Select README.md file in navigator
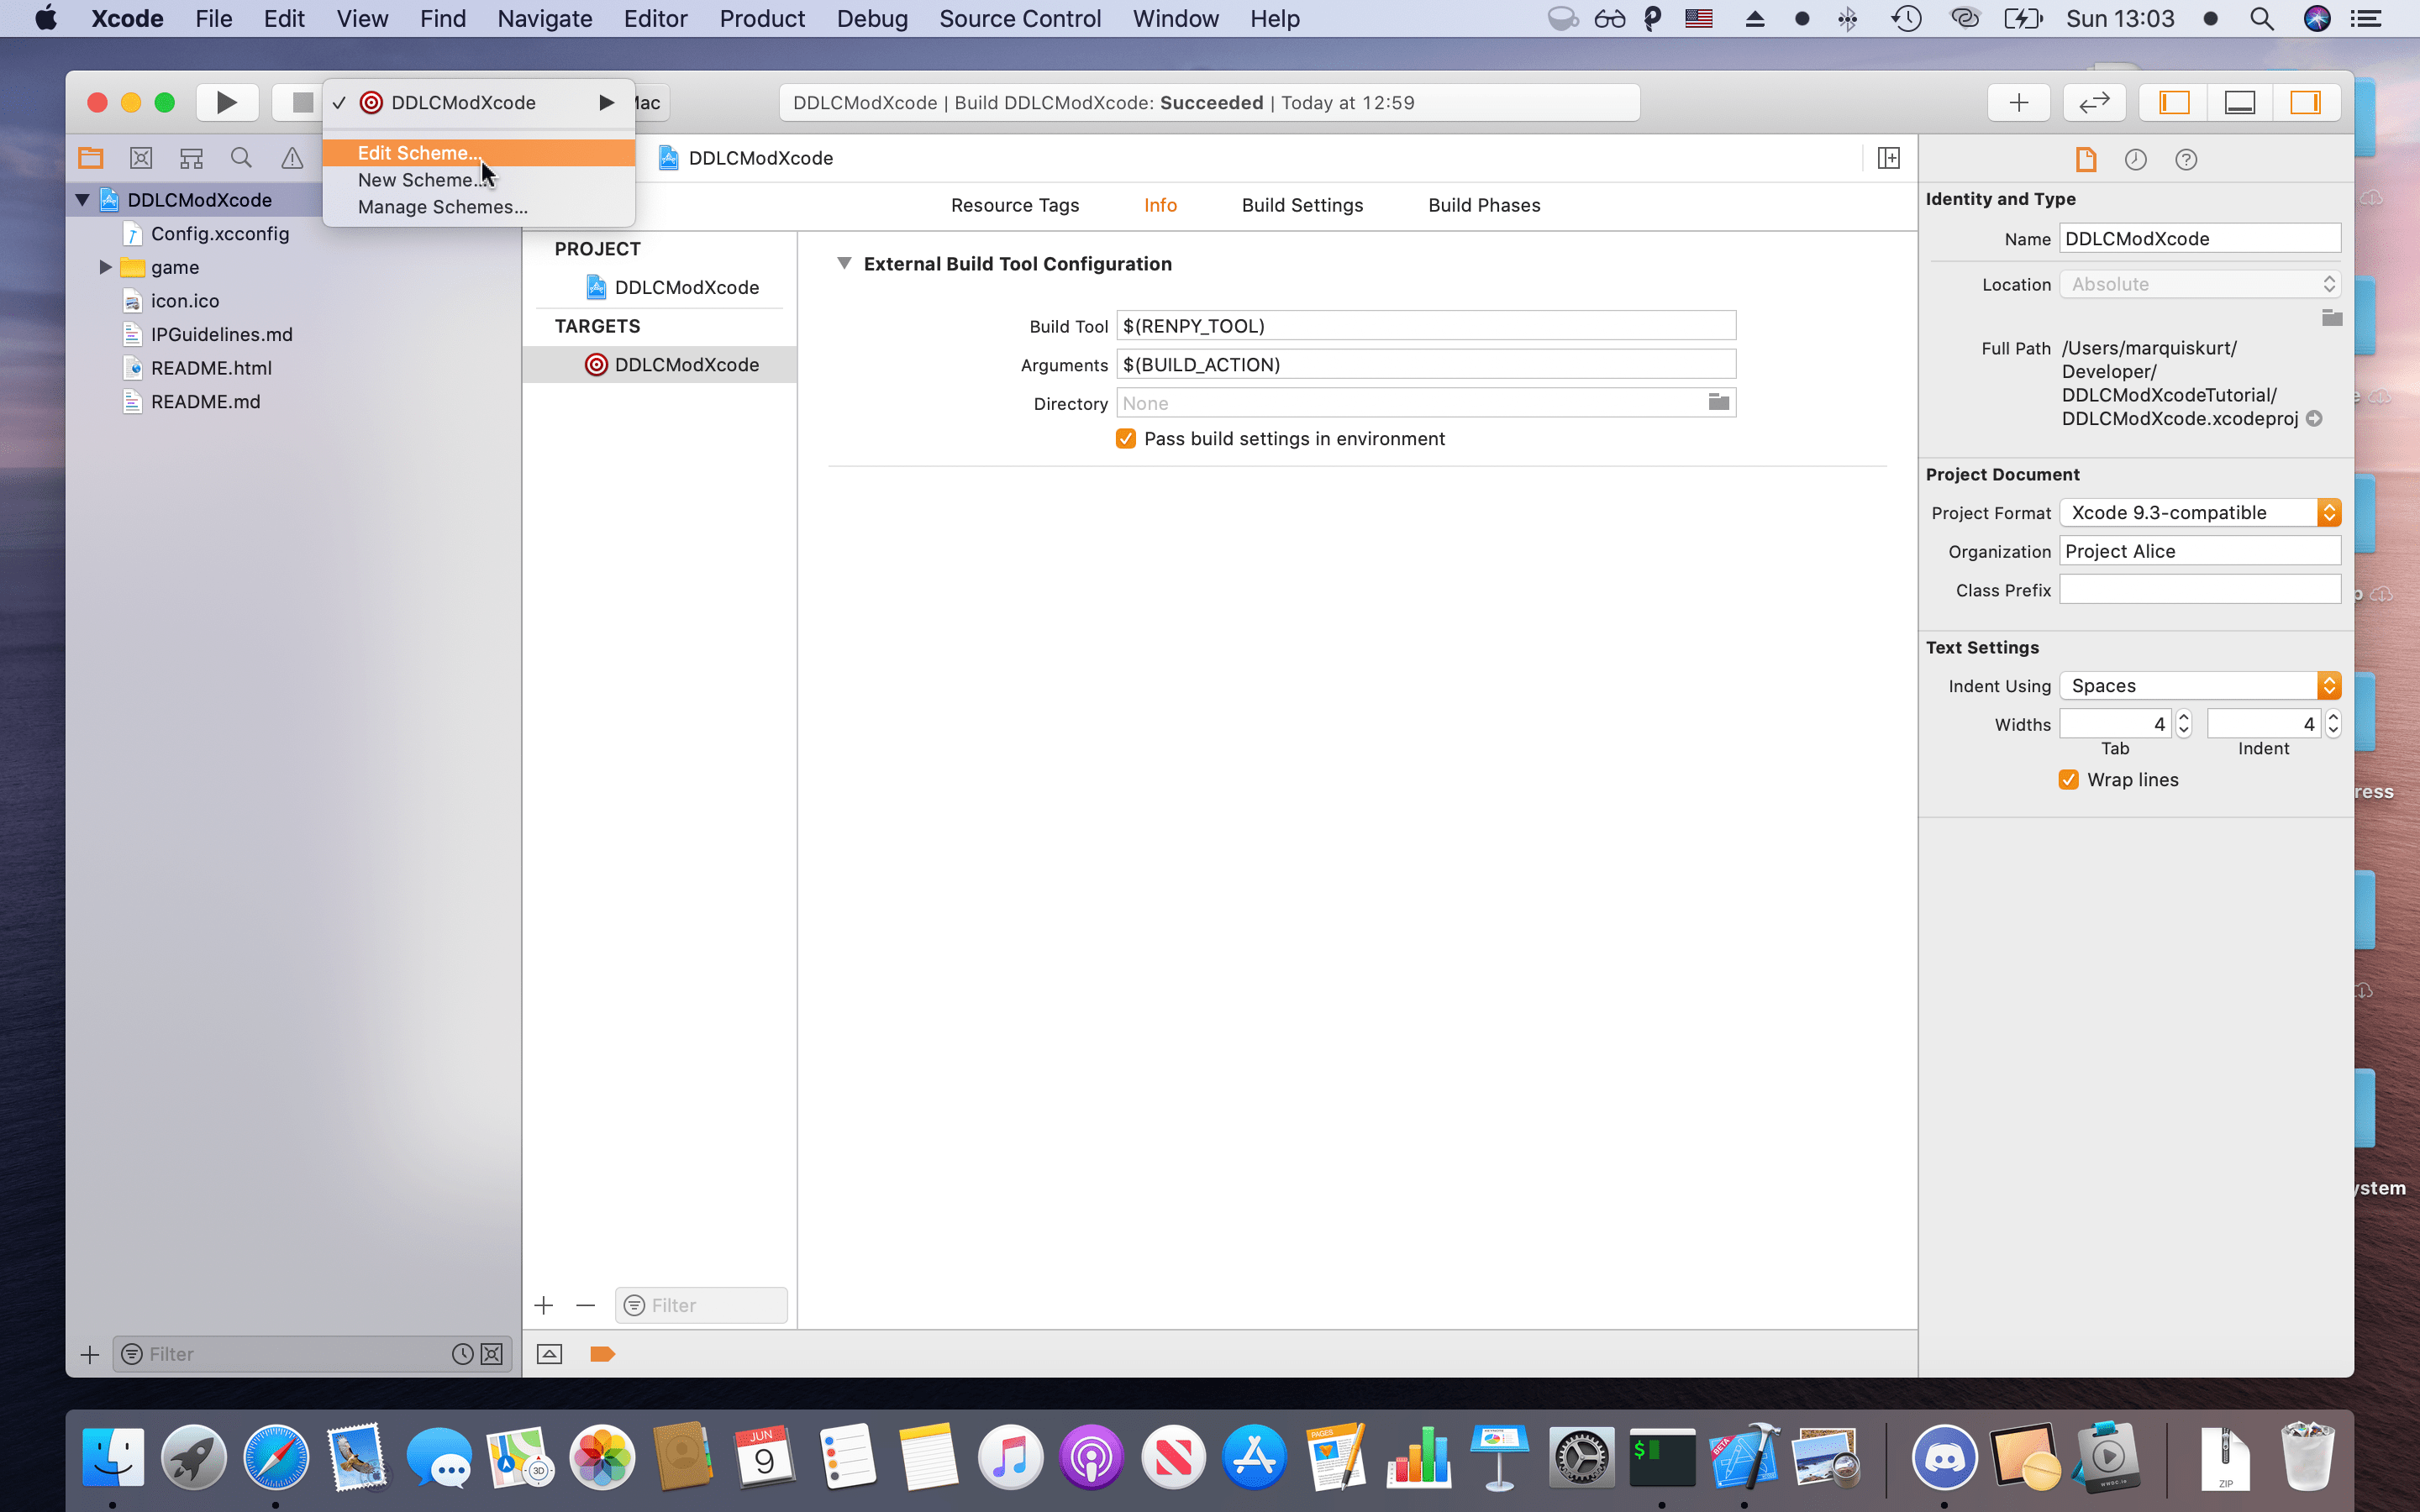Image resolution: width=2420 pixels, height=1512 pixels. pyautogui.click(x=205, y=401)
